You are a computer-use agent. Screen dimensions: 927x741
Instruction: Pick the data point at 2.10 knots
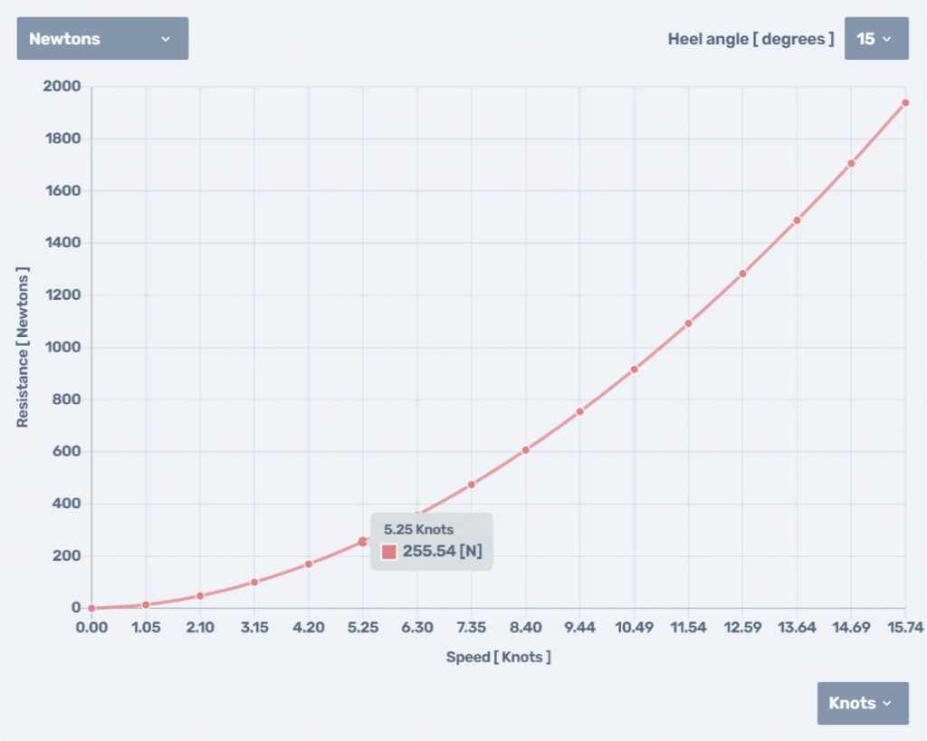pyautogui.click(x=200, y=595)
